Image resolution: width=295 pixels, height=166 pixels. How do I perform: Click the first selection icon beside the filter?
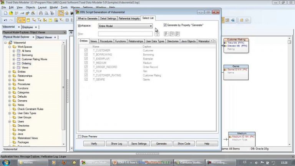(166, 34)
